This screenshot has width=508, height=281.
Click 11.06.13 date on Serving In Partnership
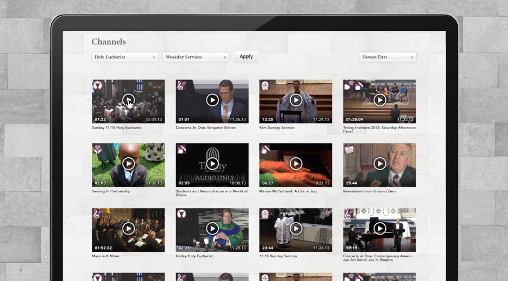coord(154,183)
